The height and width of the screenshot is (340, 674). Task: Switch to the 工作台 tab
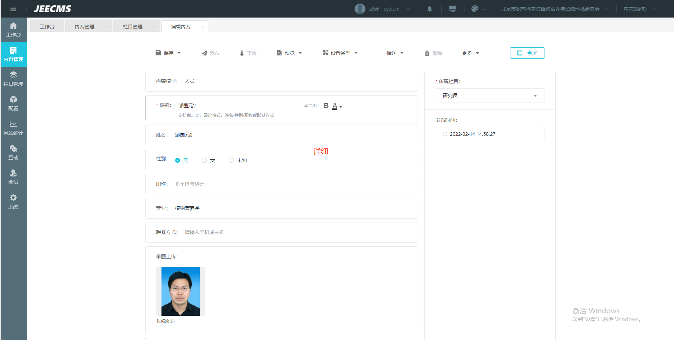(47, 27)
